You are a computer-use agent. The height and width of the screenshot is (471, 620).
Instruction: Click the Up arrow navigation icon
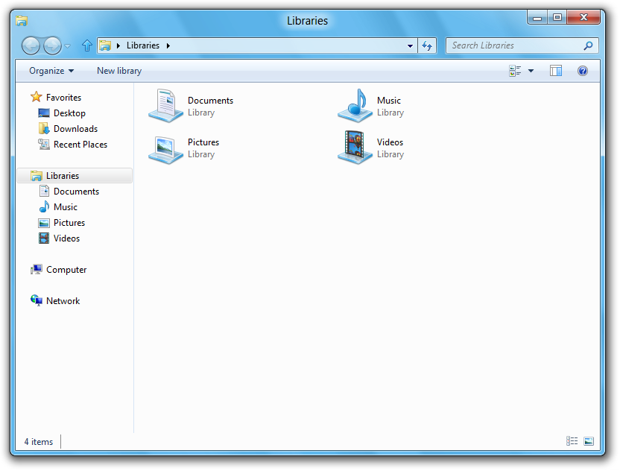click(86, 45)
